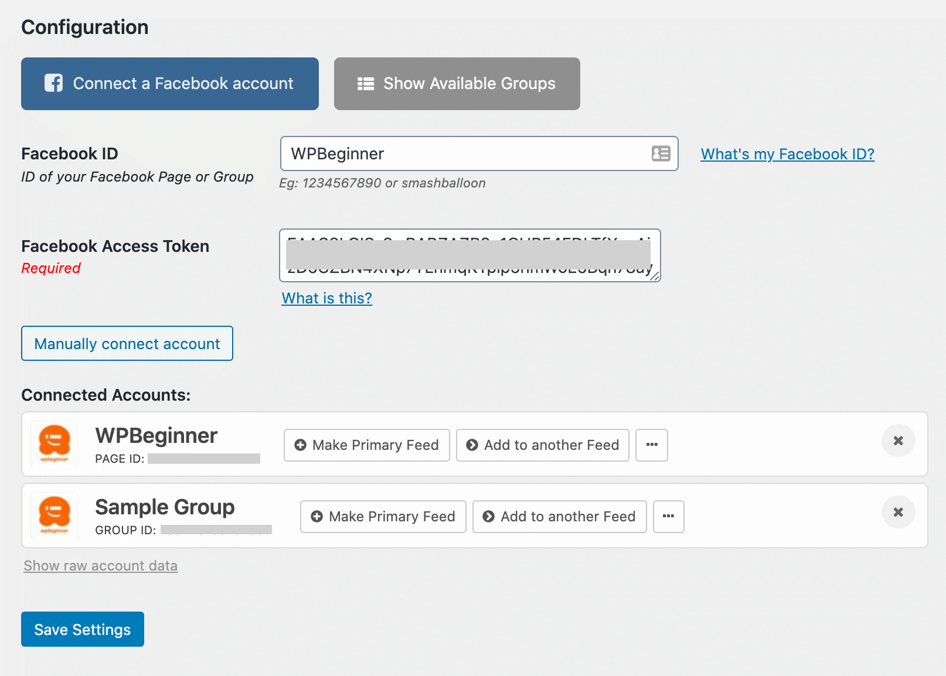Click the contact card icon in Facebook ID field
This screenshot has width=946, height=676.
point(661,153)
